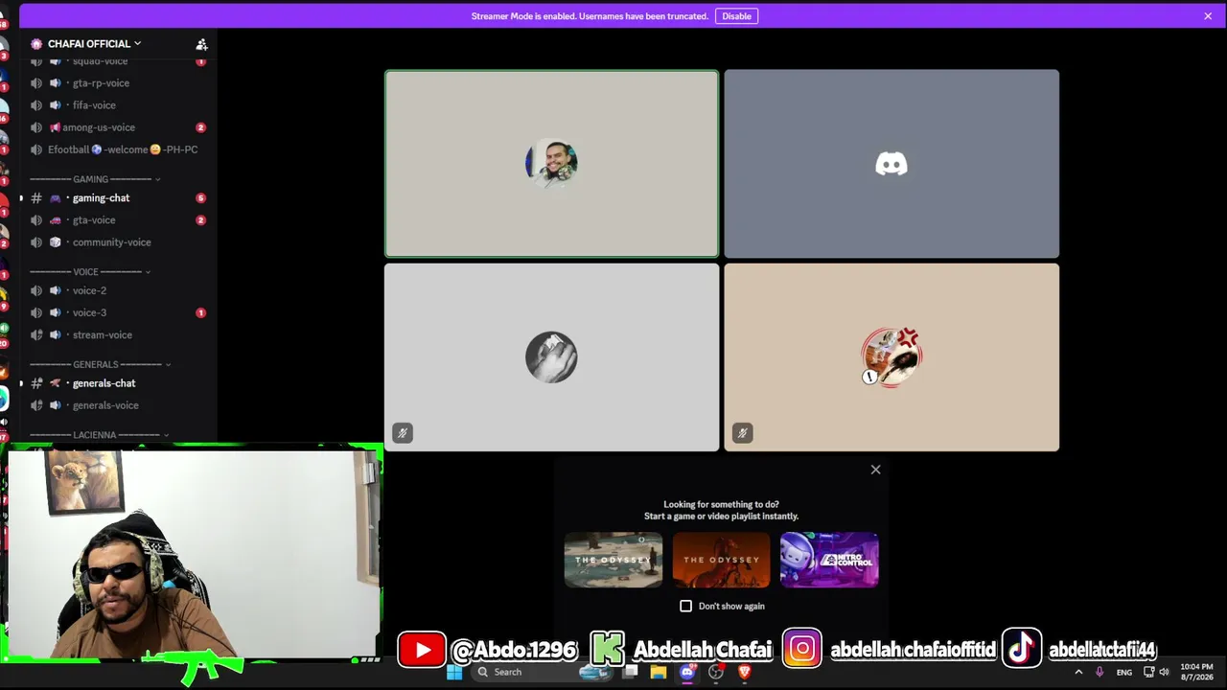Show hidden system tray icons
1227x690 pixels.
pos(1078,673)
